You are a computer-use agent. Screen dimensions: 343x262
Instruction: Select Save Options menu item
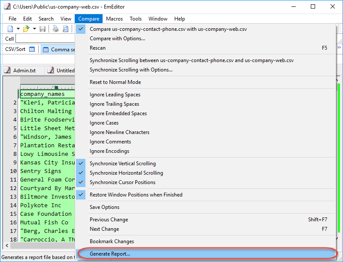[205, 207]
